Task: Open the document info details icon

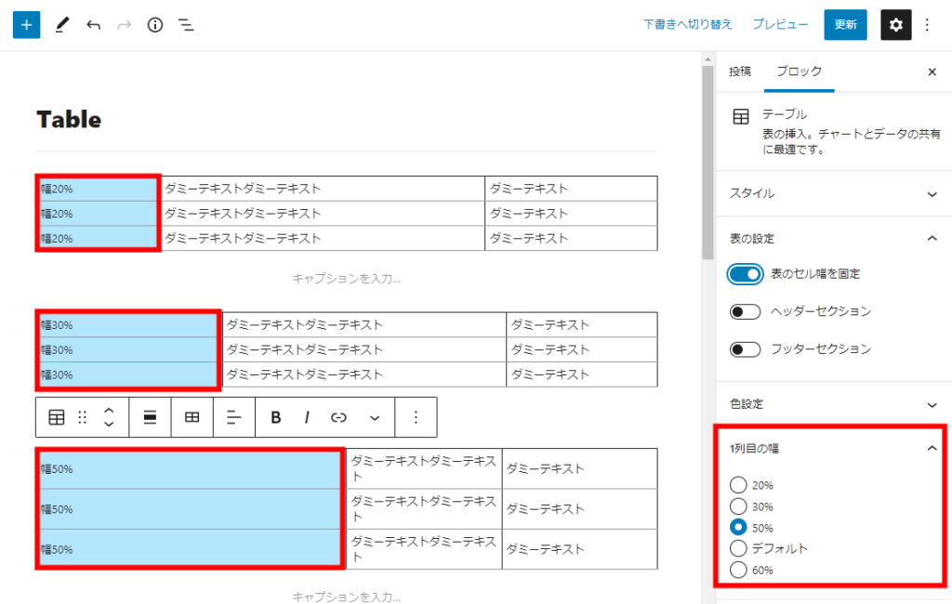Action: click(155, 25)
